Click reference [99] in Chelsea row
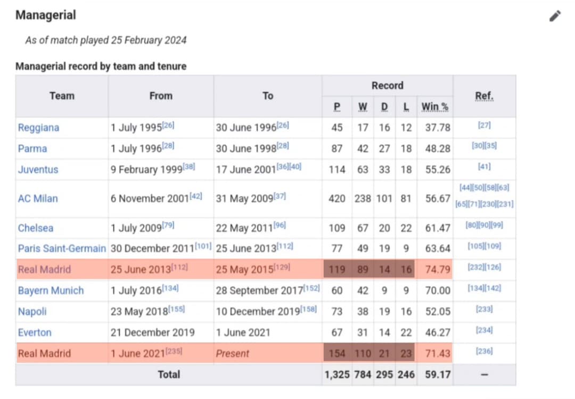Screen dimensions: 575x399 point(497,225)
